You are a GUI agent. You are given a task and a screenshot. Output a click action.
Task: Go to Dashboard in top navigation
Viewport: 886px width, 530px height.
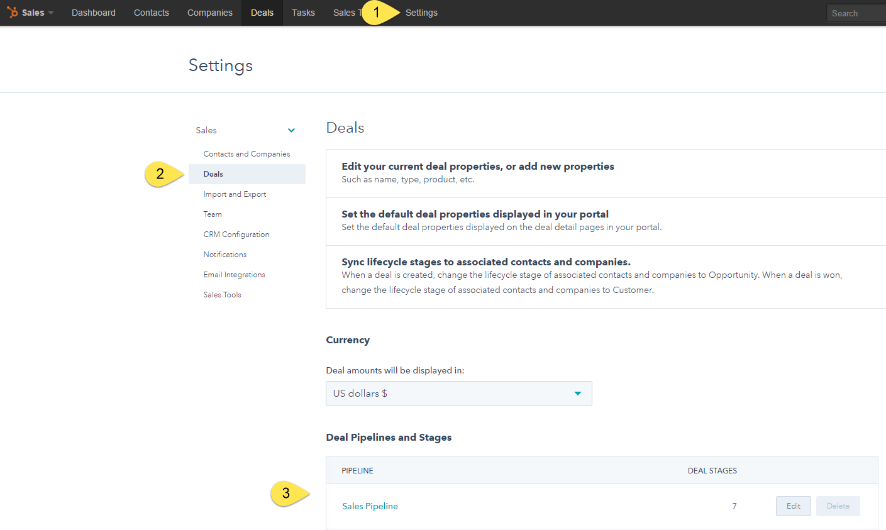(x=94, y=13)
